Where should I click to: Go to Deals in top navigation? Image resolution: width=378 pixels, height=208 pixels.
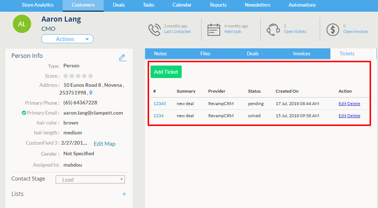point(119,5)
